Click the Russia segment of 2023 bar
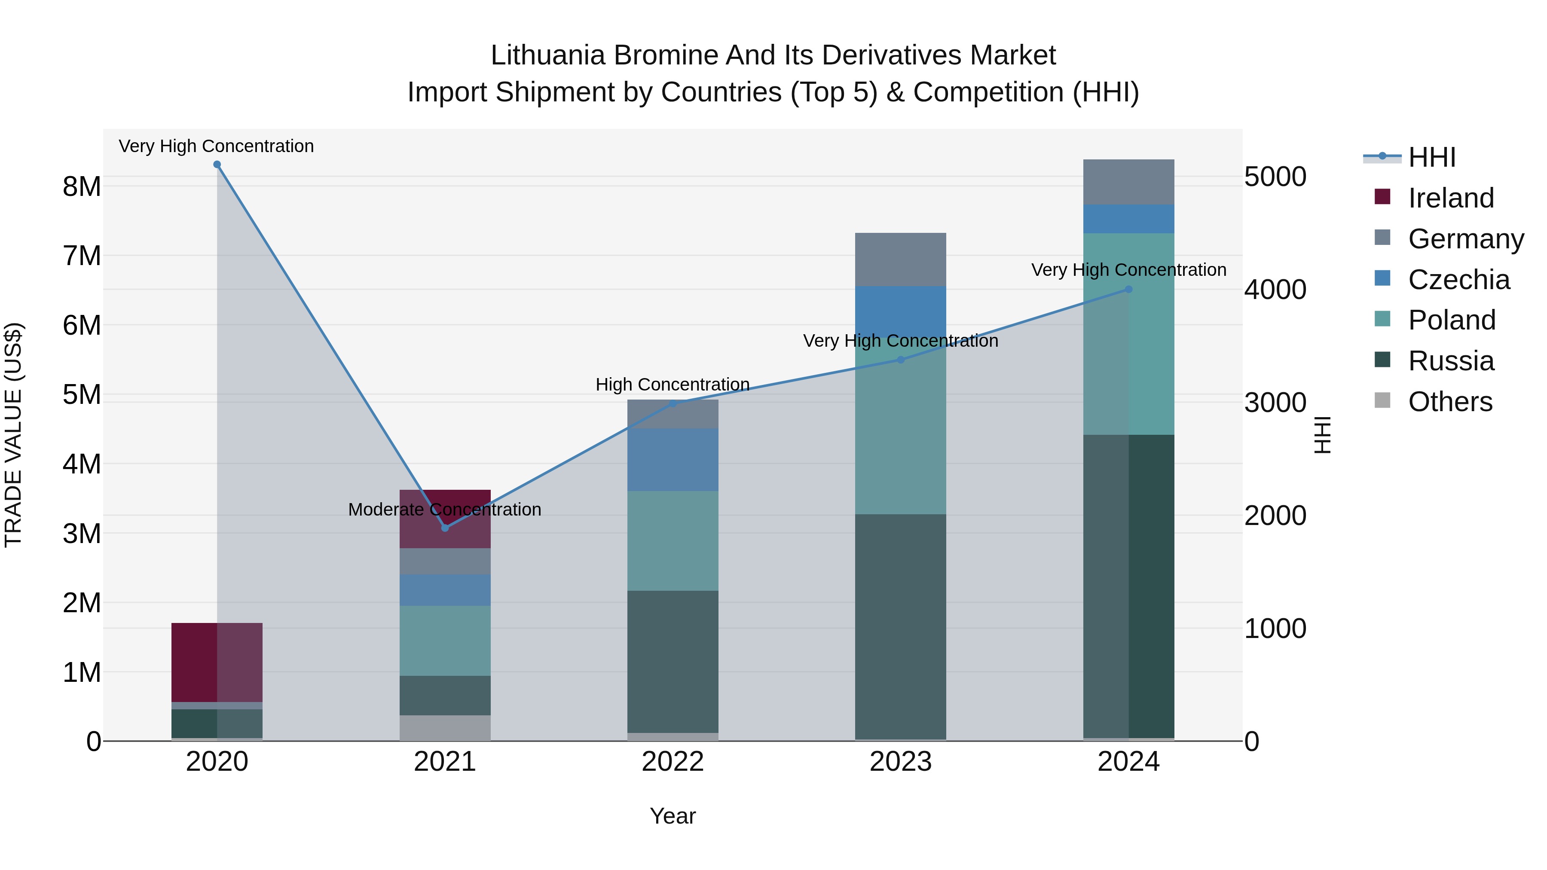 click(901, 626)
